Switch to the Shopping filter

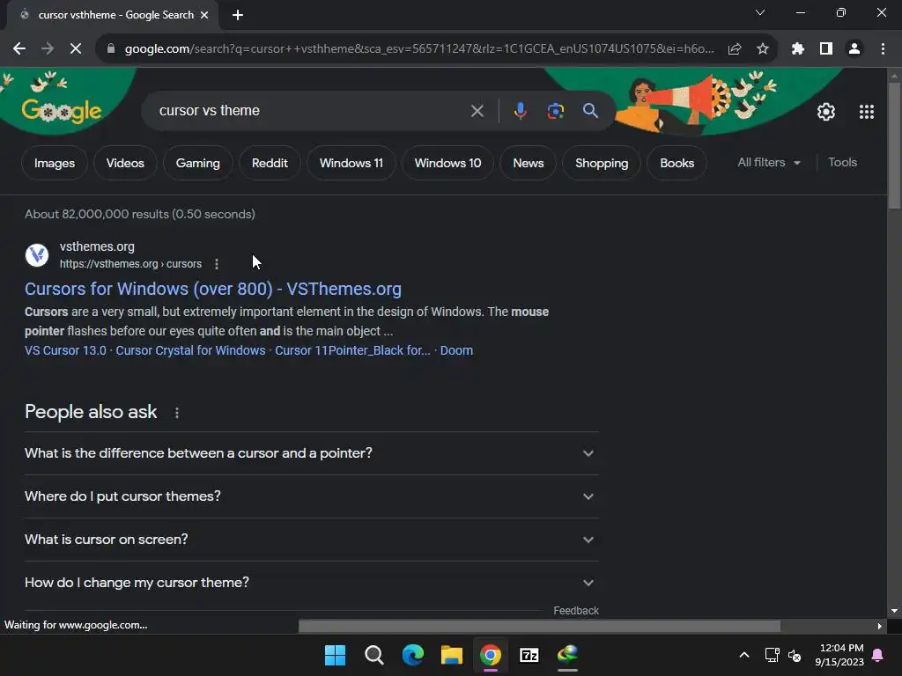[601, 163]
